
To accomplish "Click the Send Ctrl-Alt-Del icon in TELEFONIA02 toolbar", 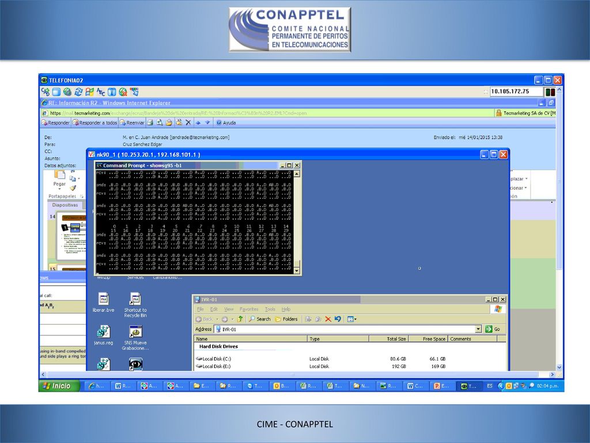I will click(45, 92).
